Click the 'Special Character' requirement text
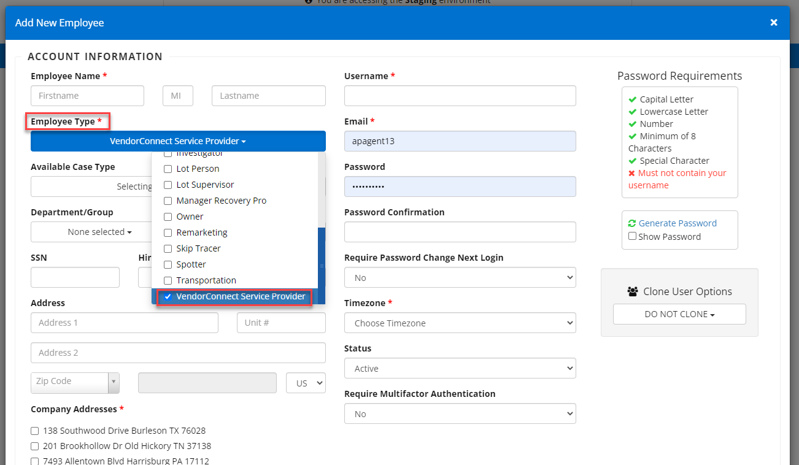 (x=674, y=161)
